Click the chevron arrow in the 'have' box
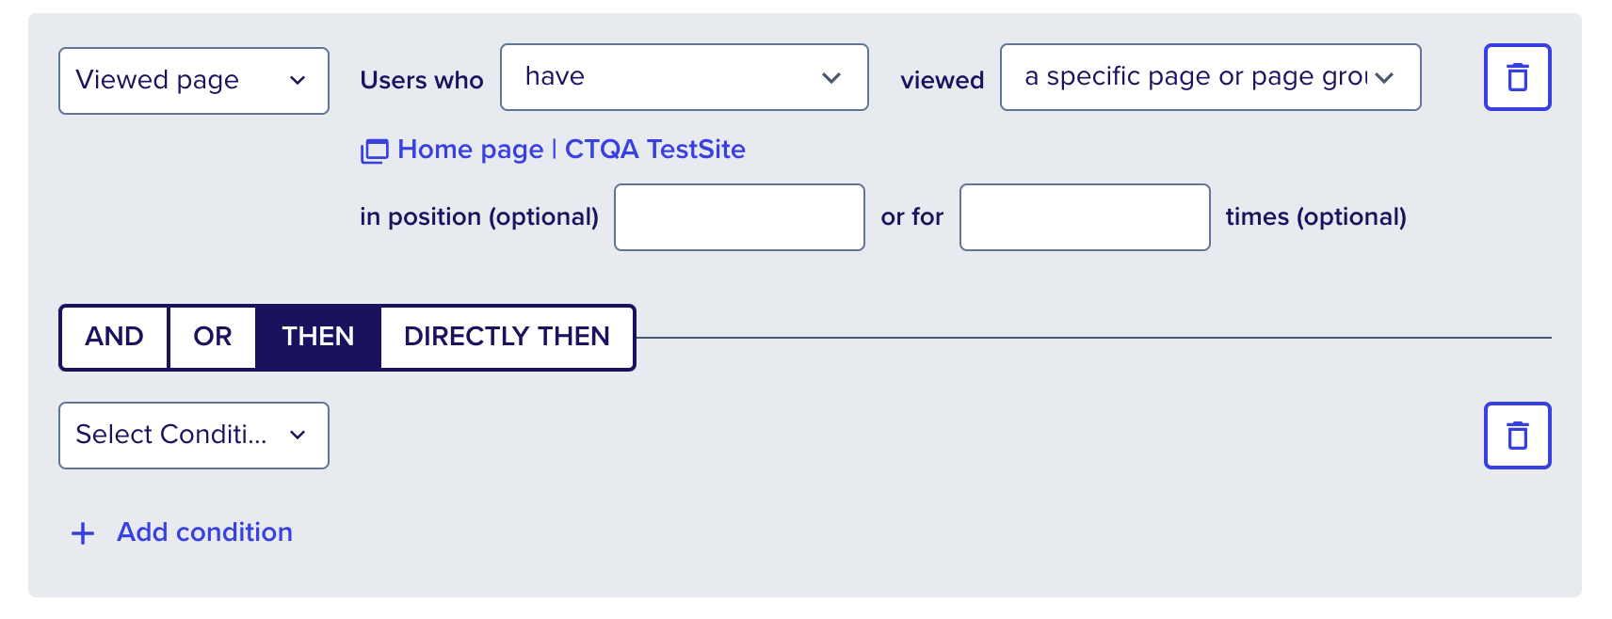This screenshot has width=1612, height=619. pos(830,78)
